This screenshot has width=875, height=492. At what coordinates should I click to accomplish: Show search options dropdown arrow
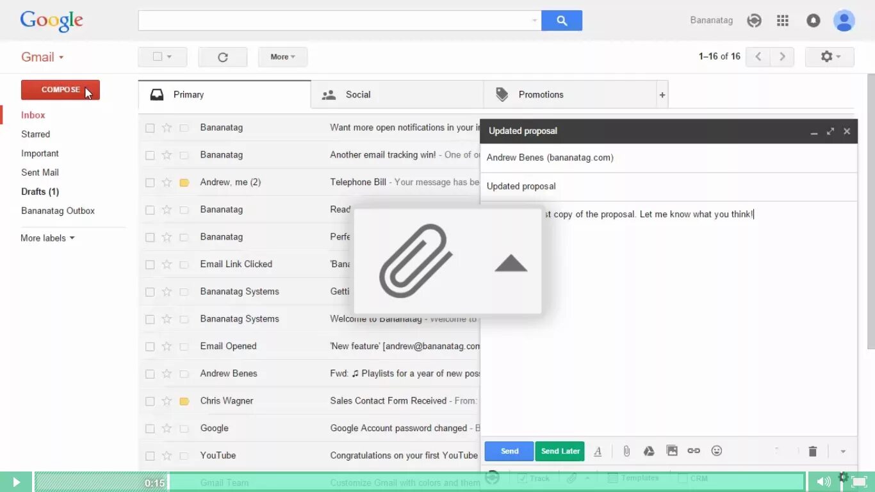(x=534, y=20)
